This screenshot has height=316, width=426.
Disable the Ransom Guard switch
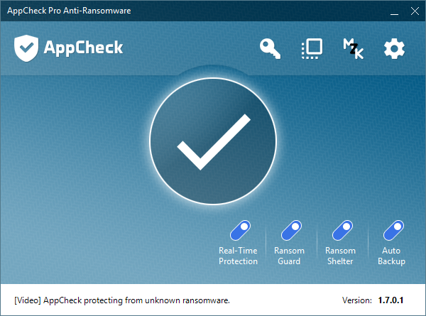[290, 231]
